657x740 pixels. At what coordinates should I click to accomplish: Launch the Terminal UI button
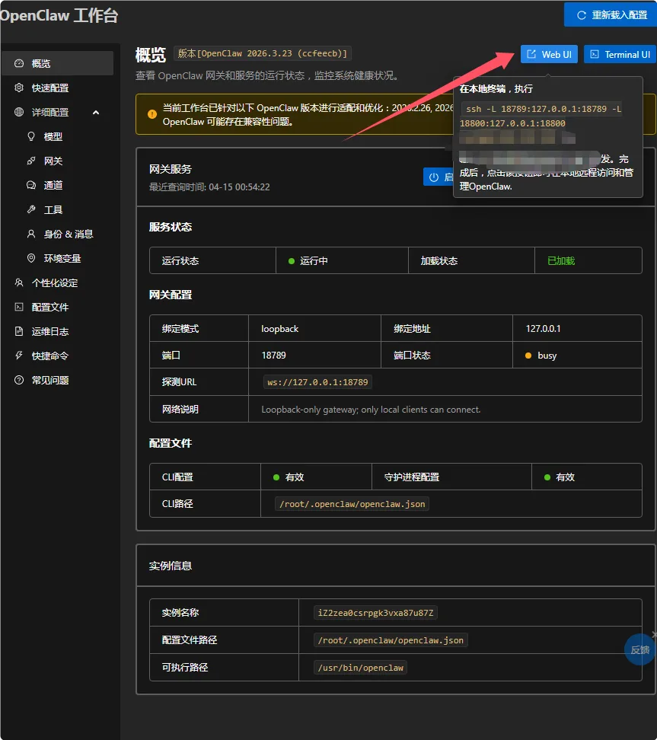(620, 54)
